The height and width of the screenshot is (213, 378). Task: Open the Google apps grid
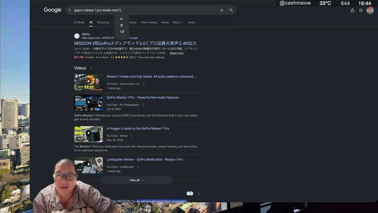[361, 10]
